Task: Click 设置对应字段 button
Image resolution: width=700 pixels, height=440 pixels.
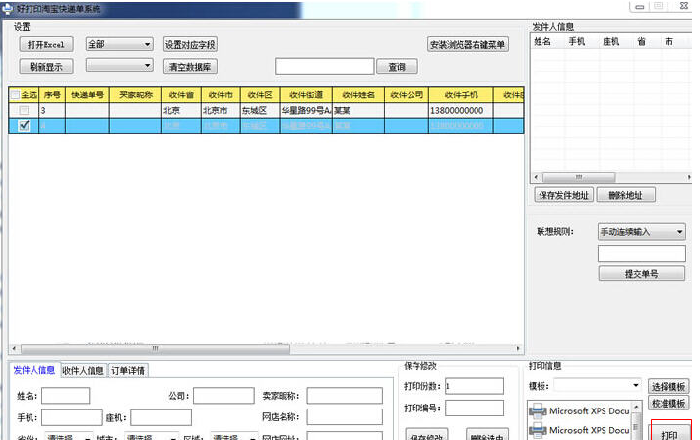Action: [190, 45]
